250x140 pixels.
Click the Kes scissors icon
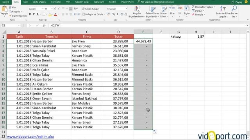coord(10,7)
